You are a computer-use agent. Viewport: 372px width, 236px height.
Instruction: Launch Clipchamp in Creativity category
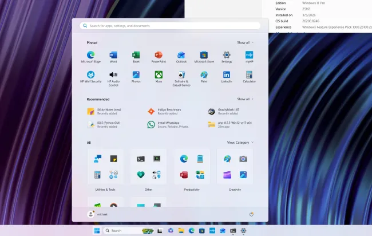[x=227, y=175]
